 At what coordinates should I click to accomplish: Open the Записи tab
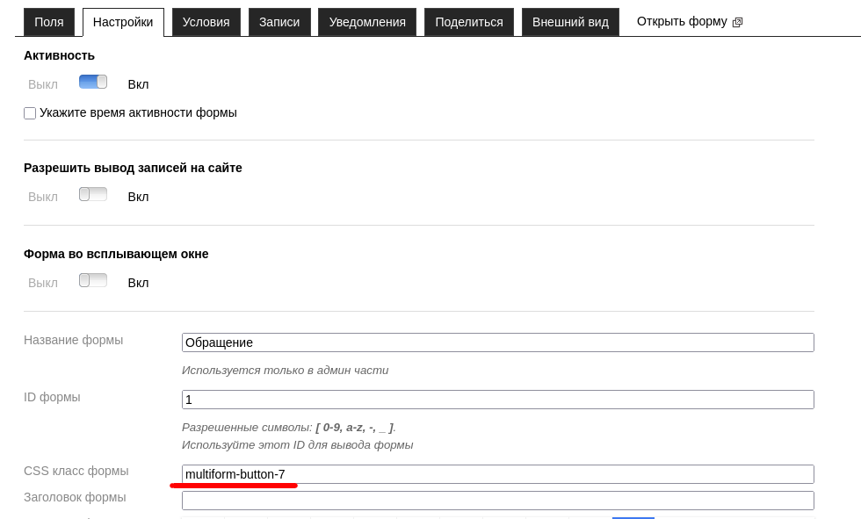tap(279, 22)
